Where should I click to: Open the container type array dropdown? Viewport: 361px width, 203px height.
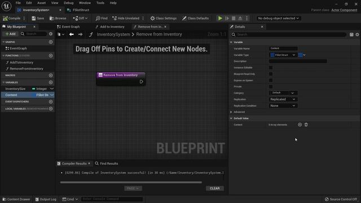(302, 55)
